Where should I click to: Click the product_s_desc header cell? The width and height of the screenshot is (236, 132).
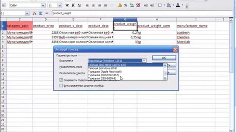click(73, 26)
